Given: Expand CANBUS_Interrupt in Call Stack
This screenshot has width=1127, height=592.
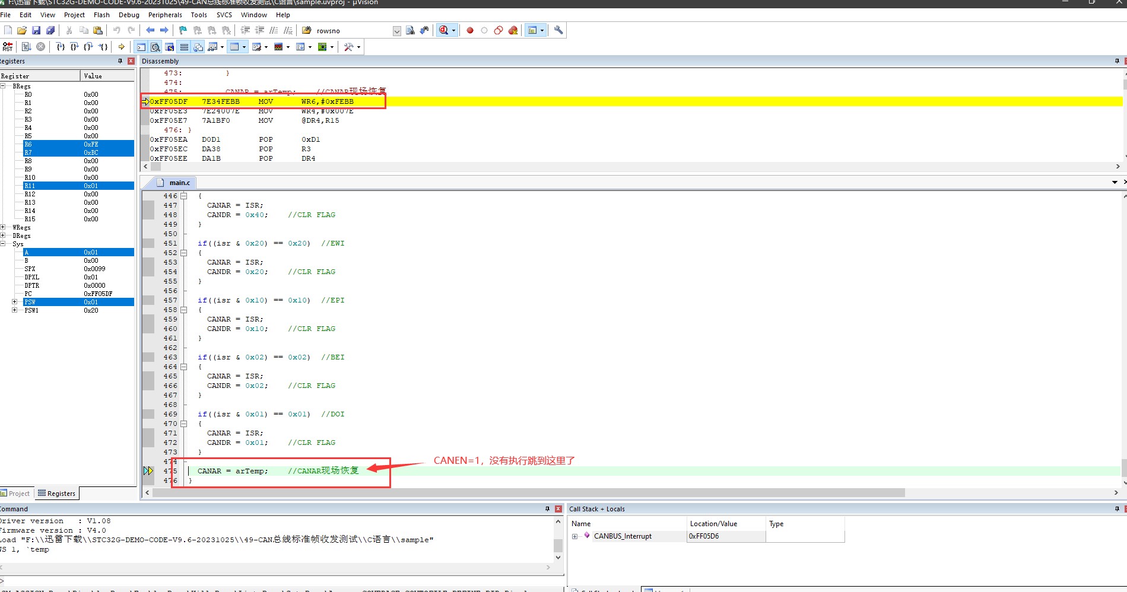Looking at the screenshot, I should click(x=574, y=536).
